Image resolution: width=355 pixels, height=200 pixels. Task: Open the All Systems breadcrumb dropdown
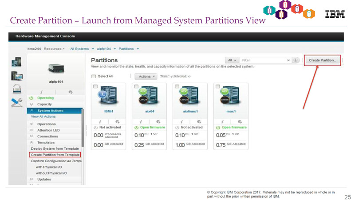(93, 49)
